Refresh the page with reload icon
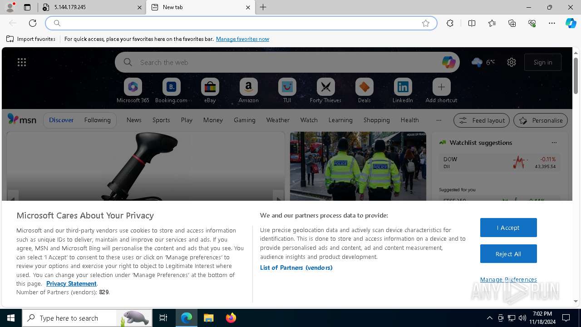581x327 pixels. click(x=33, y=23)
